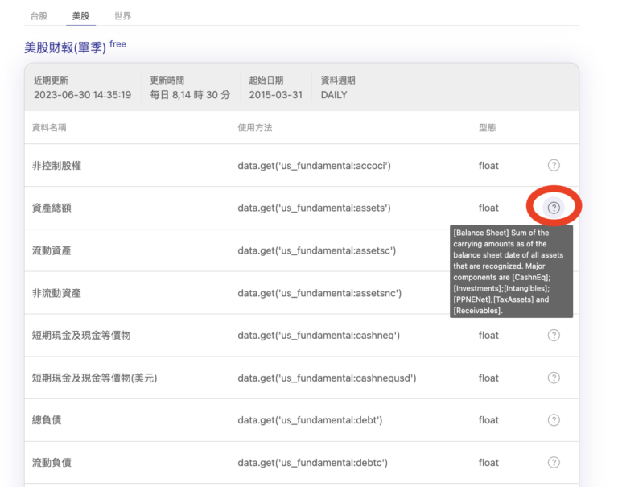Select the 美股 tab
The height and width of the screenshot is (487, 618).
click(80, 15)
